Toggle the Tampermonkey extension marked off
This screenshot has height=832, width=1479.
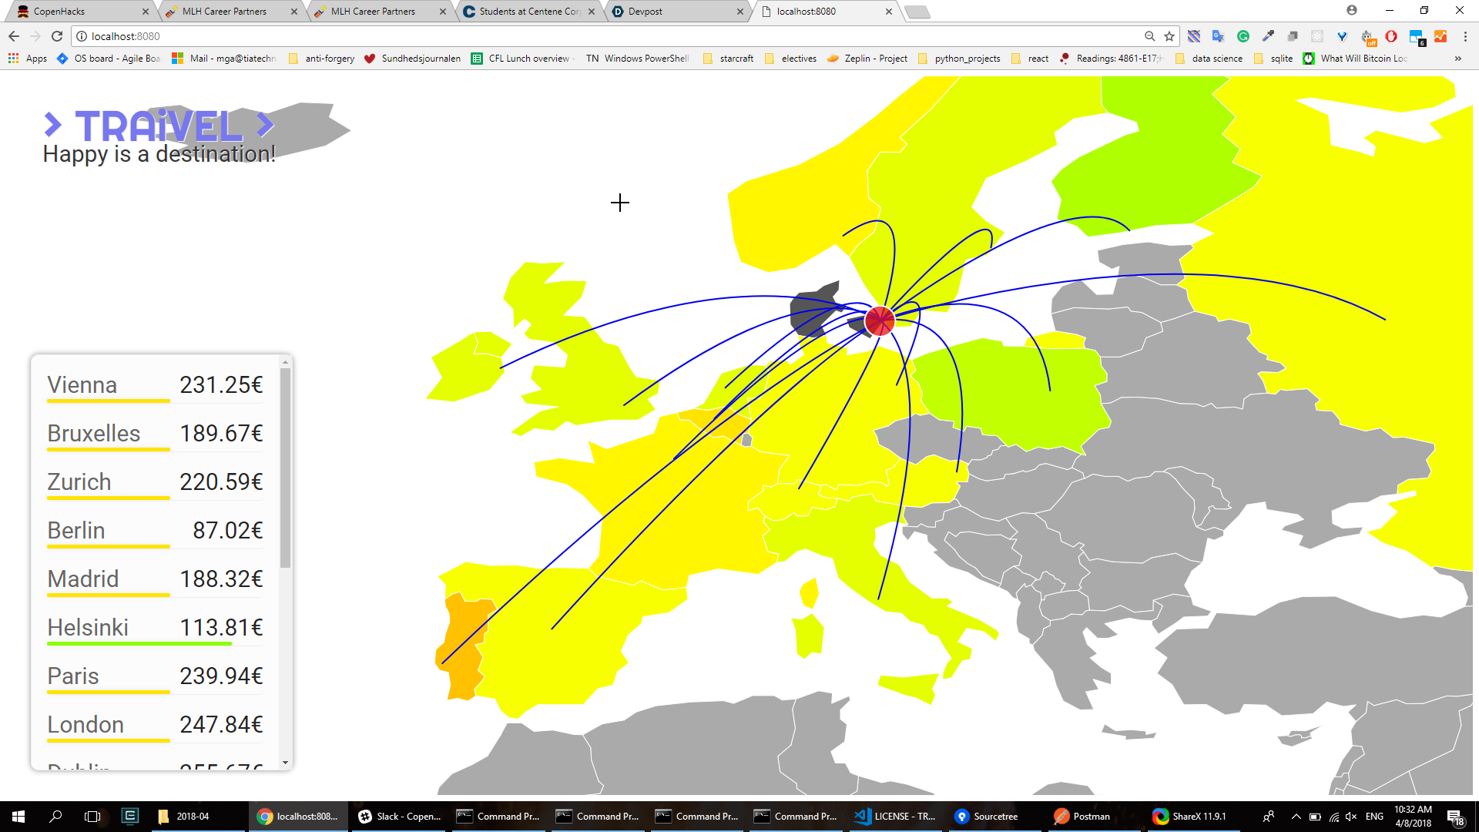[x=1367, y=36]
